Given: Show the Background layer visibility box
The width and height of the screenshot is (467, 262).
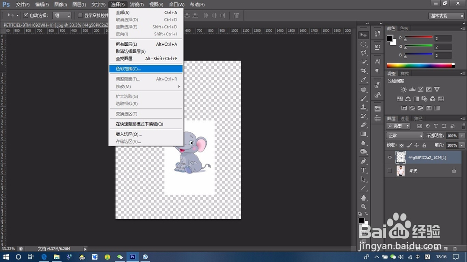Looking at the screenshot, I should click(x=389, y=171).
